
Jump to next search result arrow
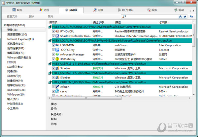tap(185, 16)
